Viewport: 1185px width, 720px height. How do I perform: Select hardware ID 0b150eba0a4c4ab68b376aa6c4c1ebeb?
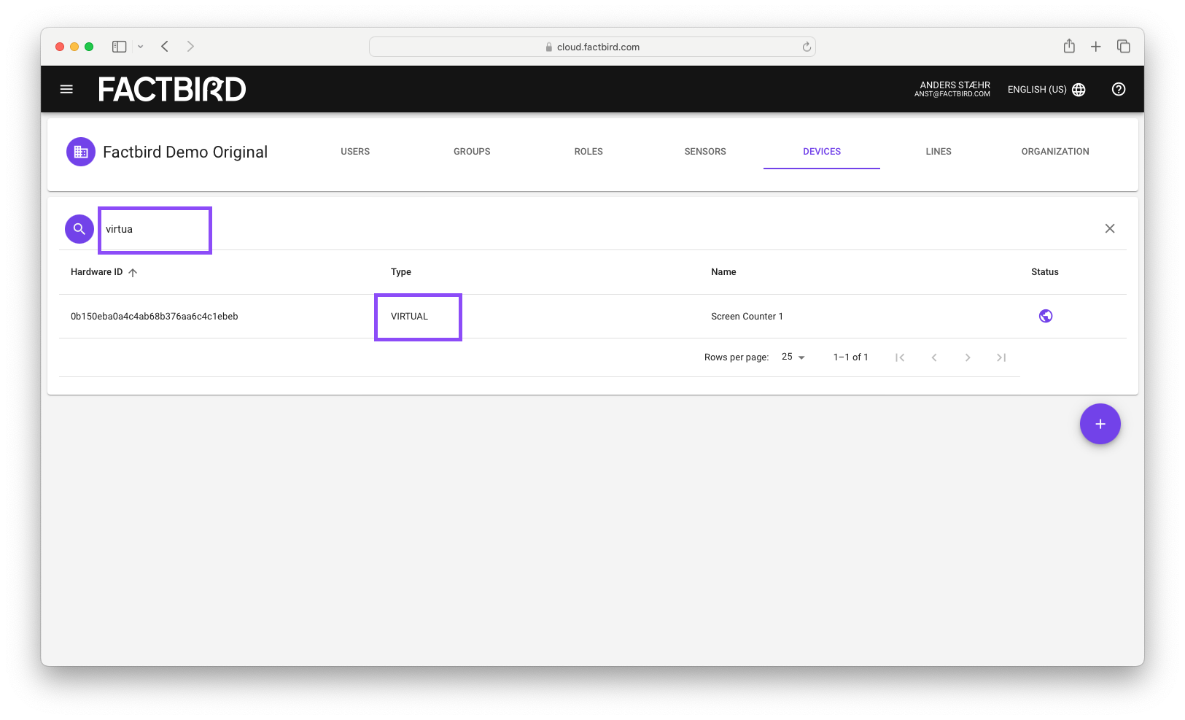(155, 317)
